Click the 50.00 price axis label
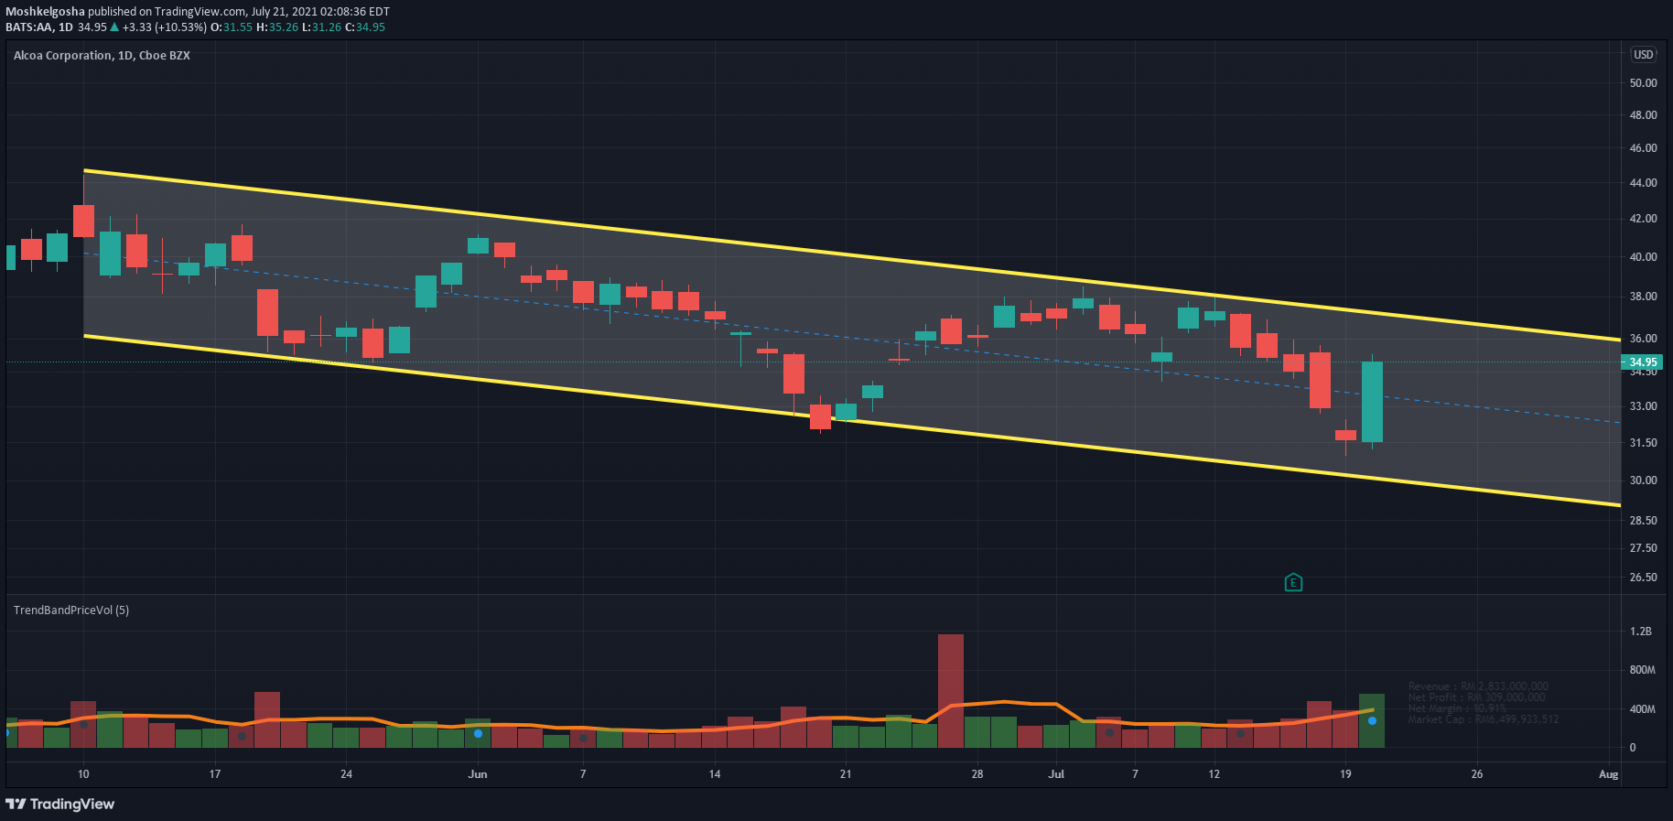The height and width of the screenshot is (821, 1673). coord(1643,82)
